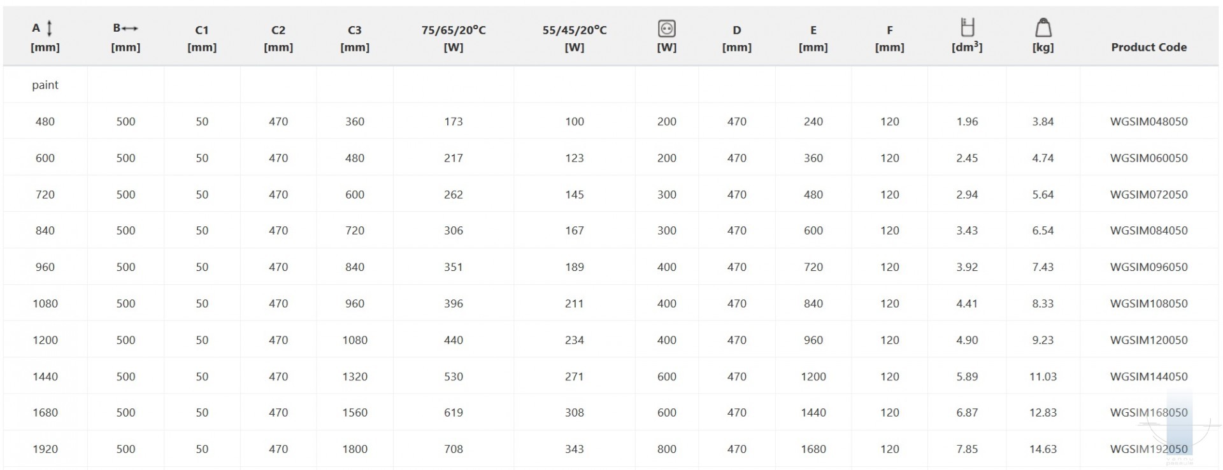Image resolution: width=1223 pixels, height=470 pixels.
Task: Select product code WGSIM048050
Action: (1148, 121)
